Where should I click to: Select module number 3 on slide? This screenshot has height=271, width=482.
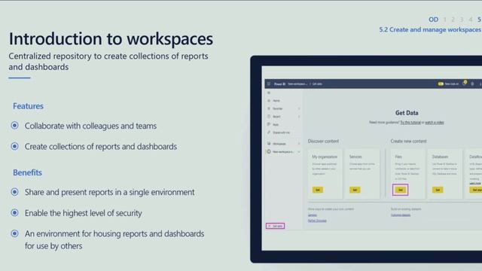point(462,20)
